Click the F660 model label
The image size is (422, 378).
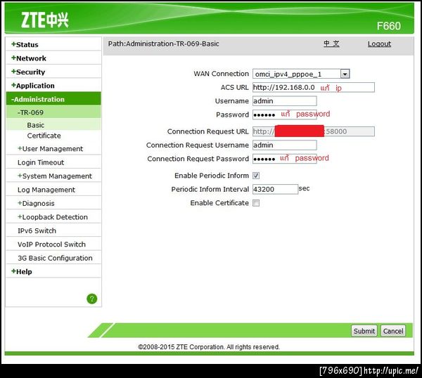(x=388, y=26)
